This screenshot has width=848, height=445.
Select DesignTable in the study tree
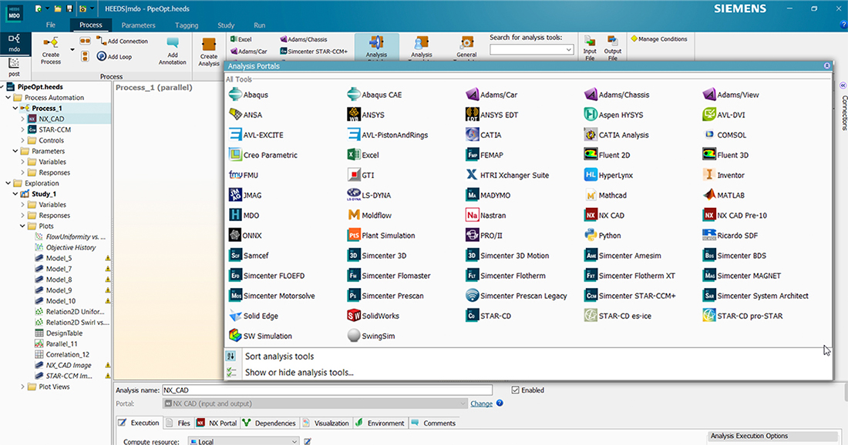(64, 333)
